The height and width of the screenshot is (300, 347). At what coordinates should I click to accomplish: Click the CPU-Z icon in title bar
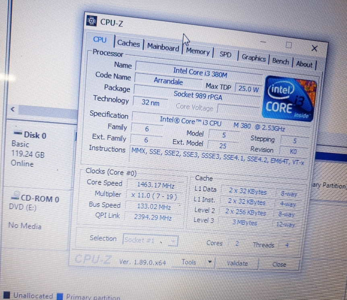point(92,21)
